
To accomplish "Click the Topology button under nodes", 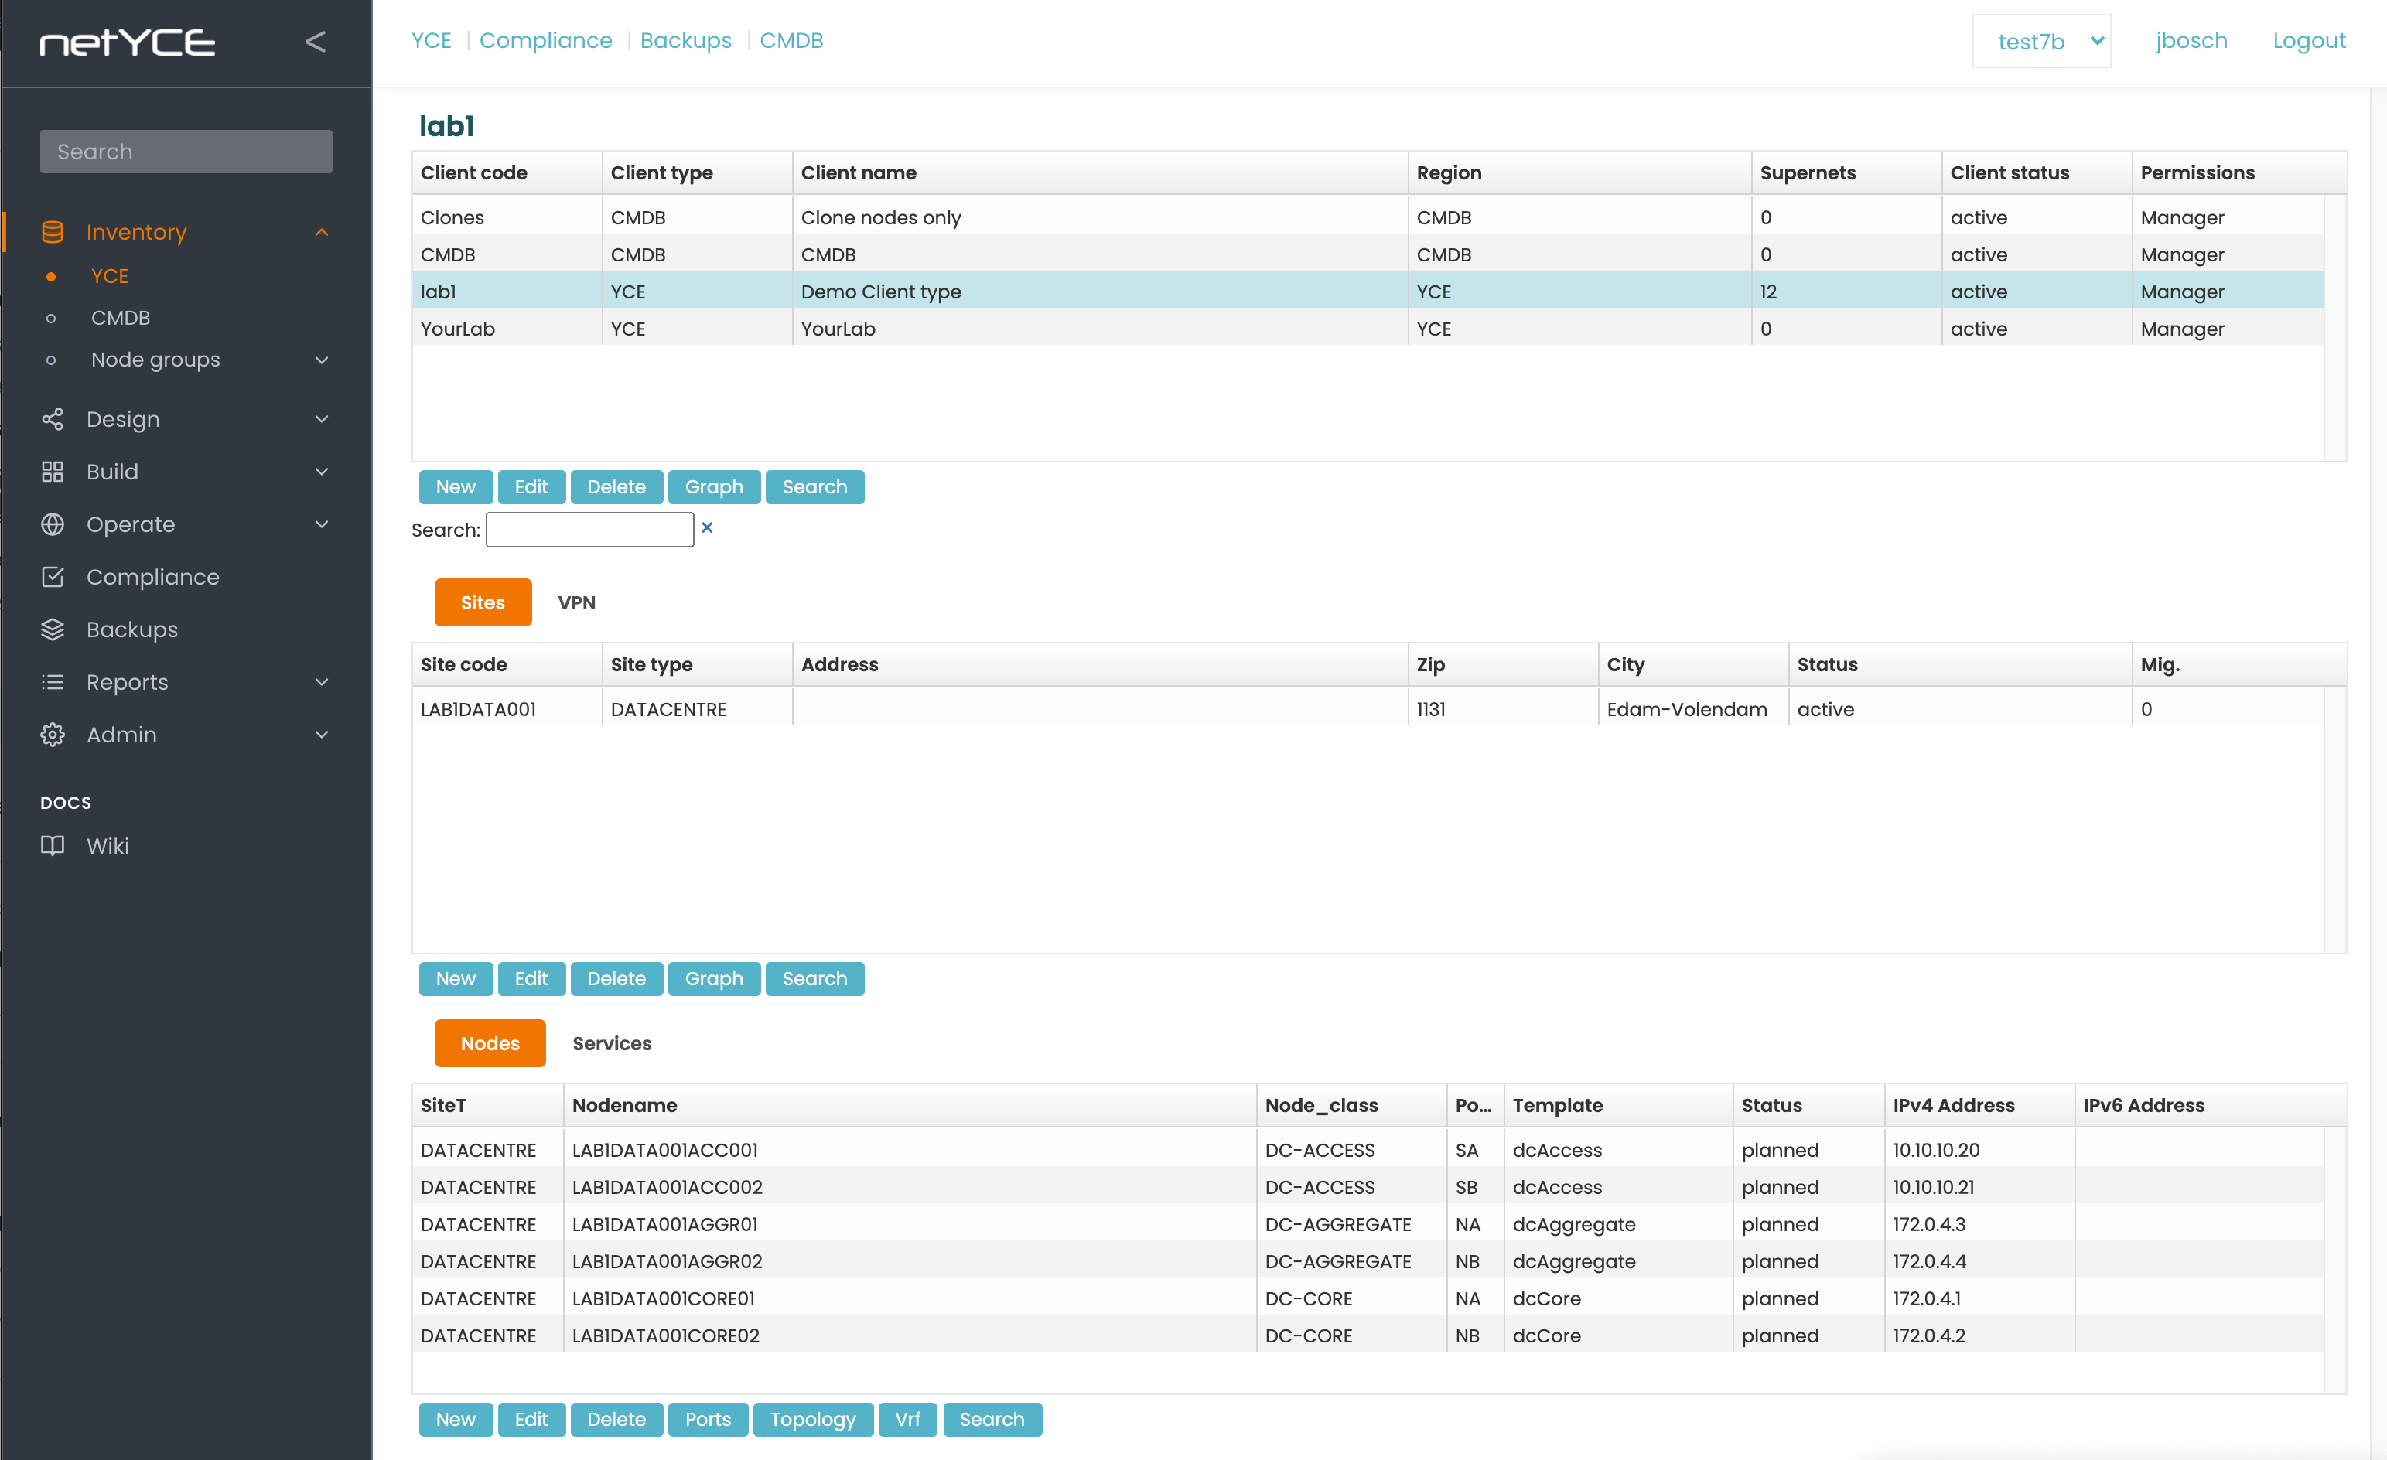I will [x=812, y=1419].
